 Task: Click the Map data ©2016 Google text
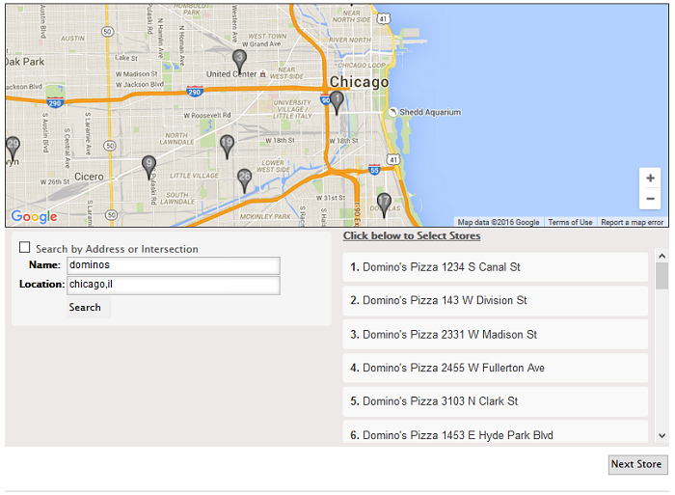pyautogui.click(x=499, y=222)
